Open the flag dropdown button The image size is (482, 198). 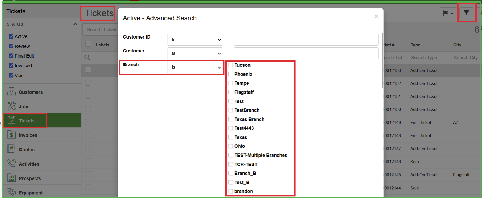448,13
